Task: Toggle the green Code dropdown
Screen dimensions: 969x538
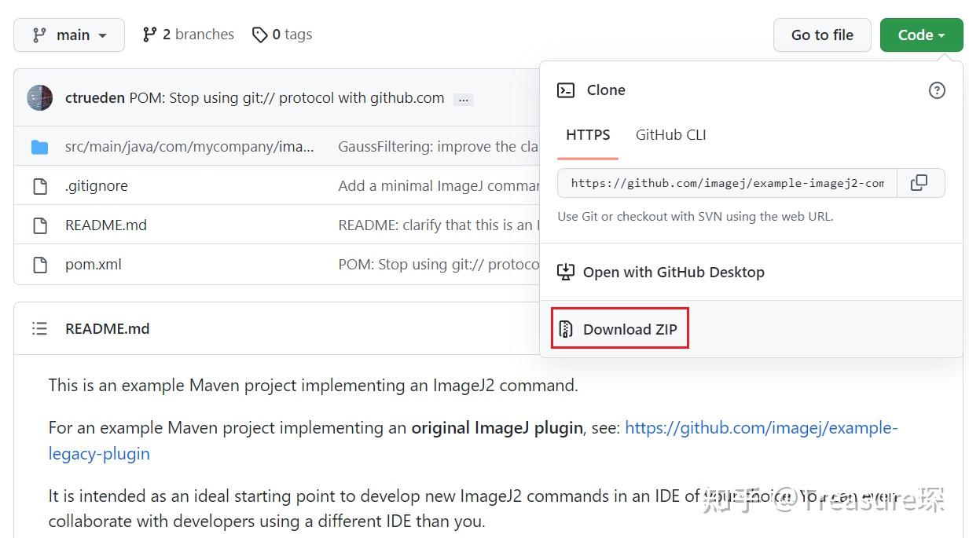Action: coord(921,35)
